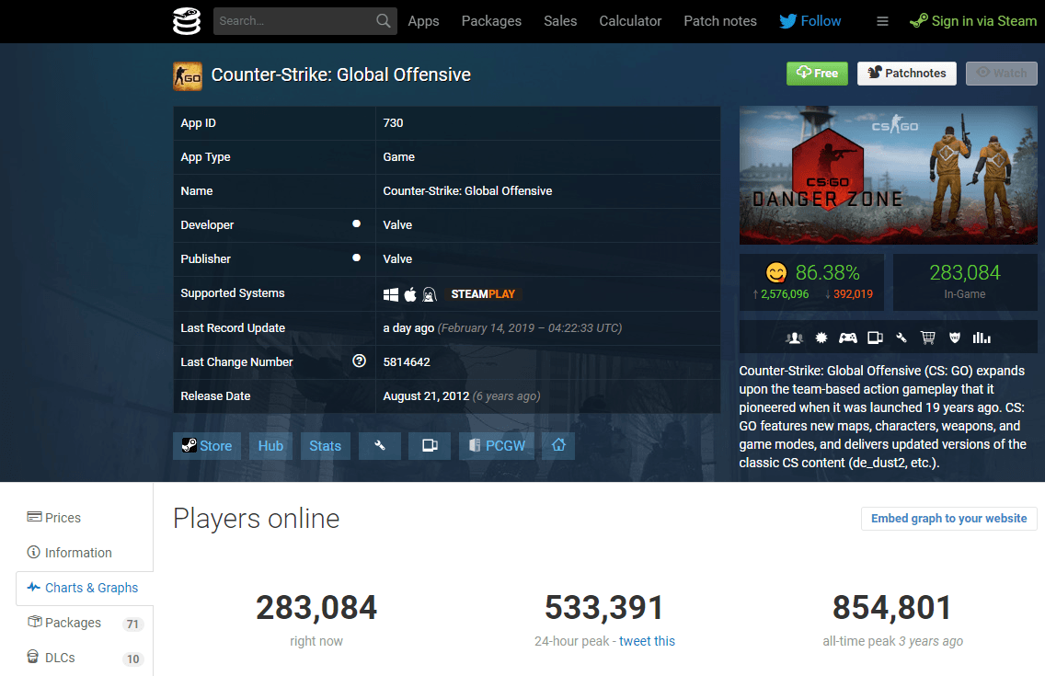The width and height of the screenshot is (1045, 676).
Task: Click the Patchnotes button
Action: 906,74
